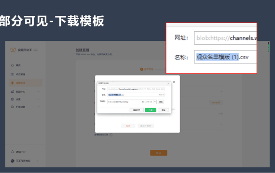Open the 下载到 folder path dropdown arrow
The width and height of the screenshot is (275, 173).
[155, 102]
